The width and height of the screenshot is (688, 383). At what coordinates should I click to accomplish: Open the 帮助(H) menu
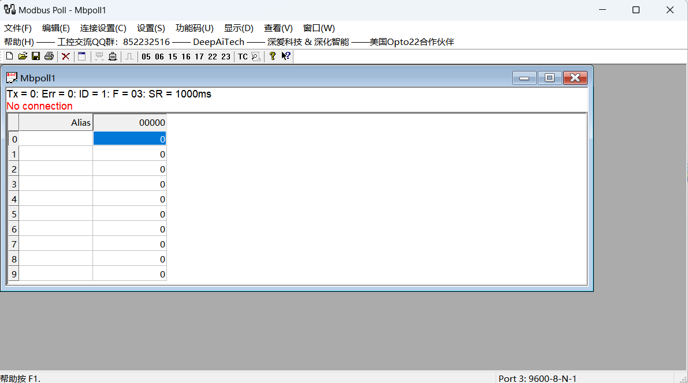[19, 42]
